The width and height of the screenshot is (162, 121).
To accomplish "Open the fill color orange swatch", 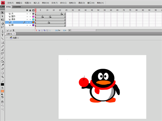I will click(2, 91).
